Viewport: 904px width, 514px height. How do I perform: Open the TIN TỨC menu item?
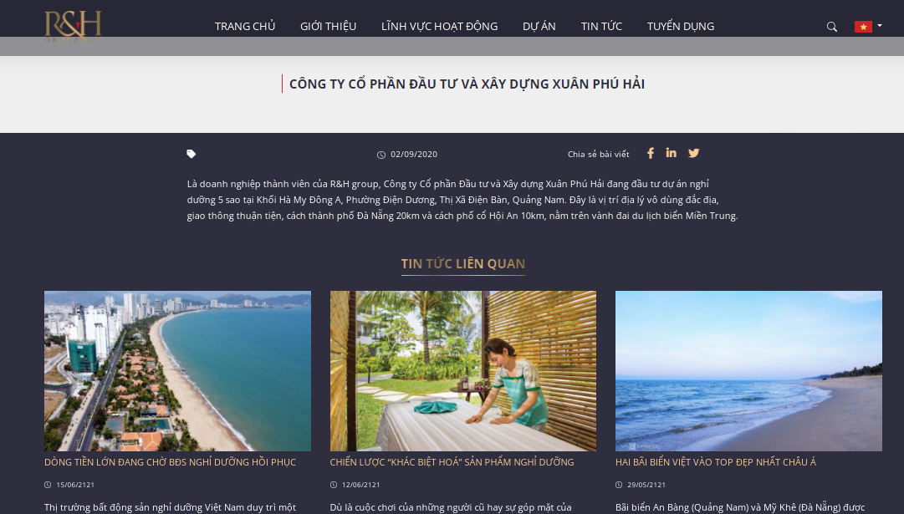coord(601,27)
